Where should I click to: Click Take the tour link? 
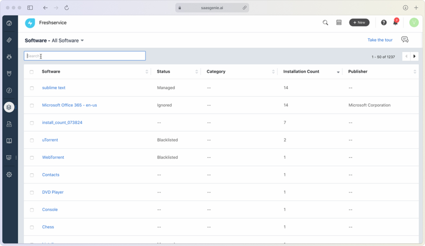(x=380, y=40)
